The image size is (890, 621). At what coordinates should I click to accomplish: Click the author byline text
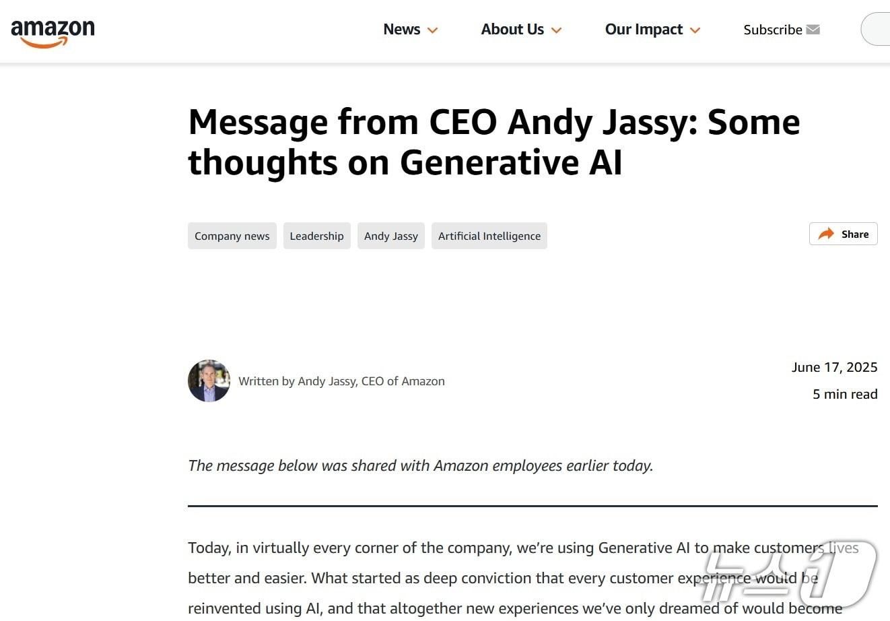tap(341, 381)
